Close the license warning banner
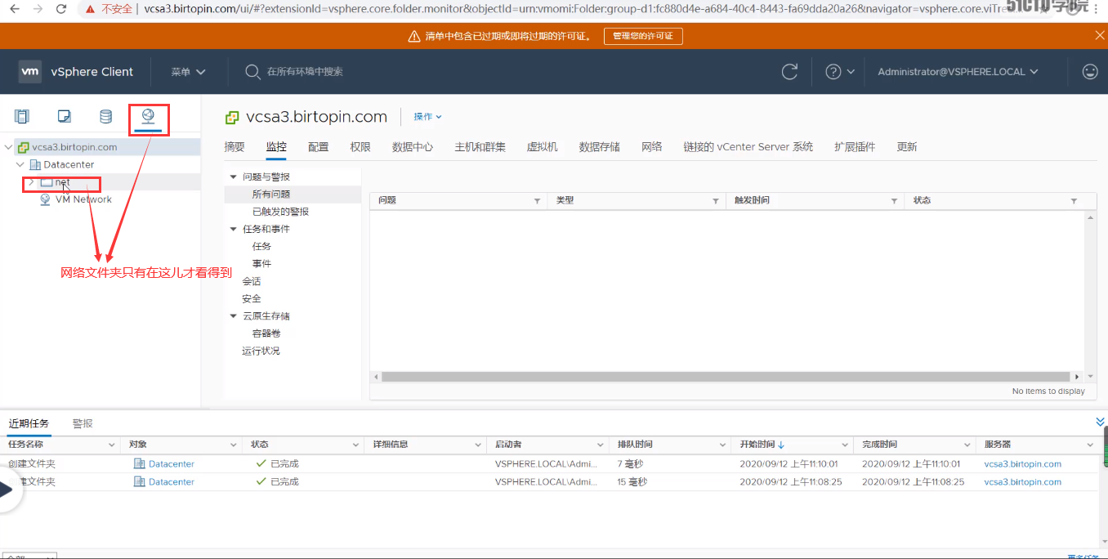1108x559 pixels. click(x=1099, y=35)
